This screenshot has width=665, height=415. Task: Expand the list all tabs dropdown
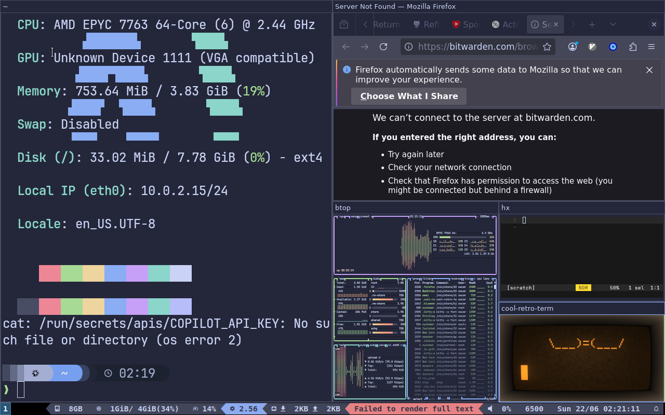(x=613, y=24)
